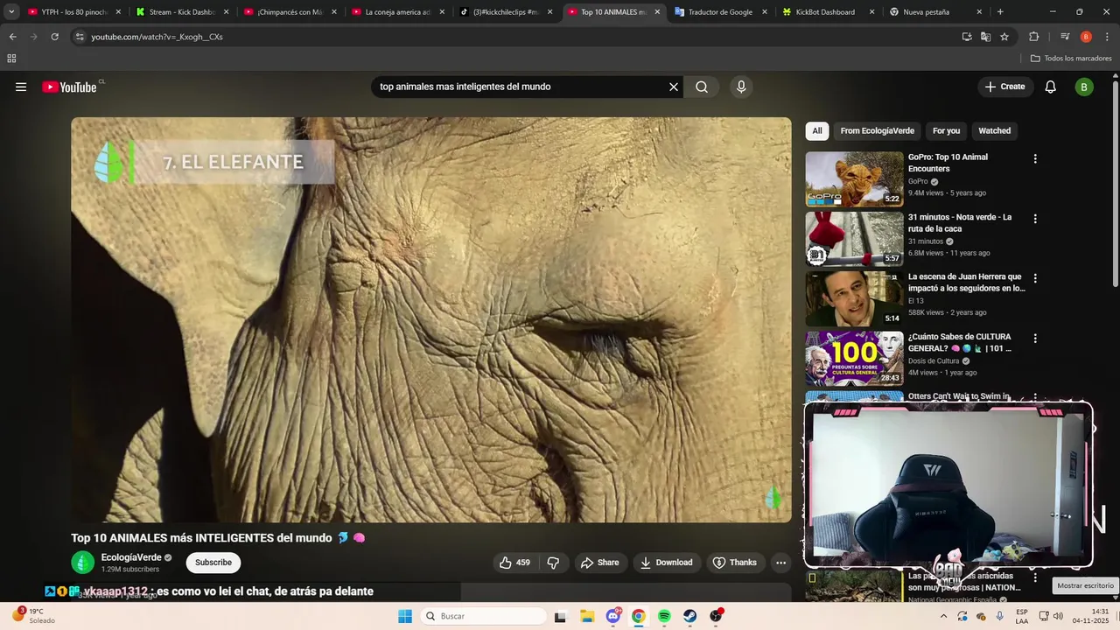Open the green account avatar menu

[x=1084, y=87]
